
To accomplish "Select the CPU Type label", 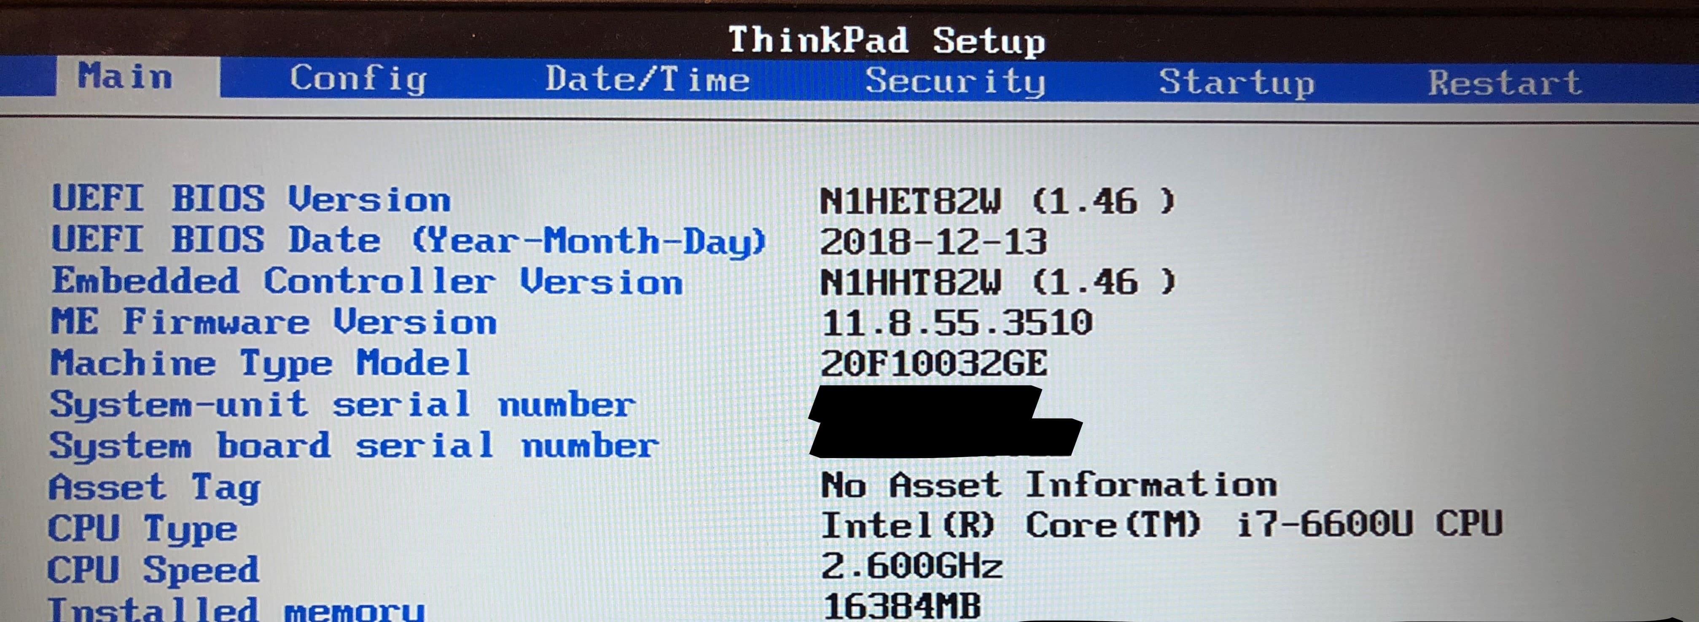I will tap(142, 529).
